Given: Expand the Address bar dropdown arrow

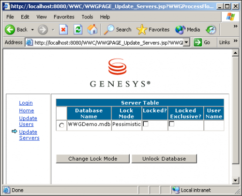Looking at the screenshot, I should pyautogui.click(x=186, y=43).
